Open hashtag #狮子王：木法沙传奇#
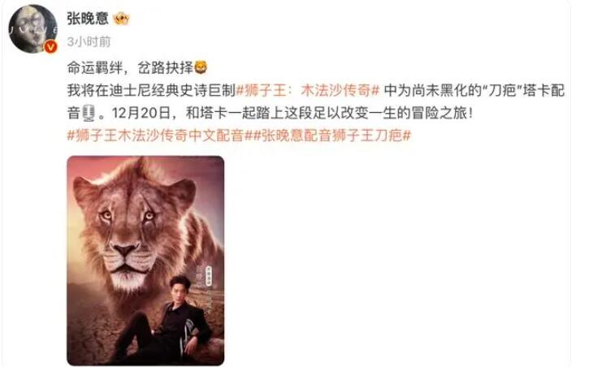Screen dimensions: 589x367 308,90
